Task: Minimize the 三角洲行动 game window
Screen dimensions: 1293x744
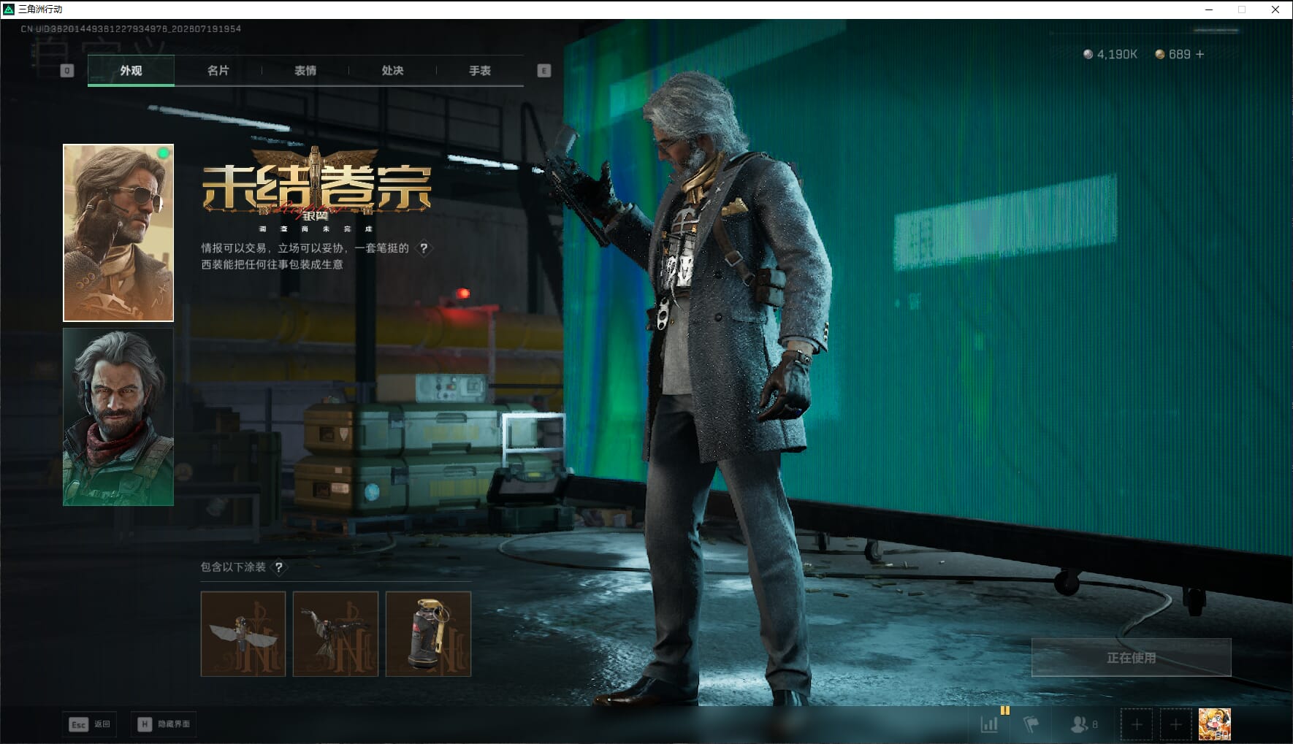Action: tap(1209, 9)
